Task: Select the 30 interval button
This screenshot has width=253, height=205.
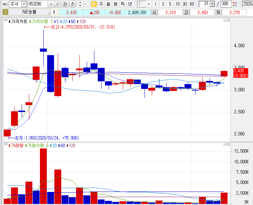Action: [185, 4]
